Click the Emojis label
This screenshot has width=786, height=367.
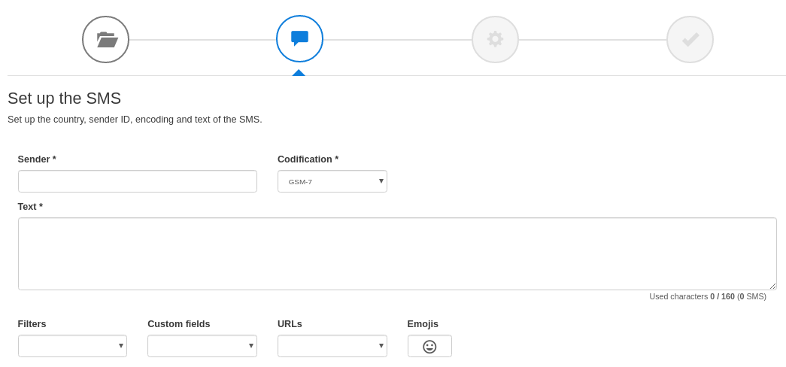pyautogui.click(x=423, y=324)
